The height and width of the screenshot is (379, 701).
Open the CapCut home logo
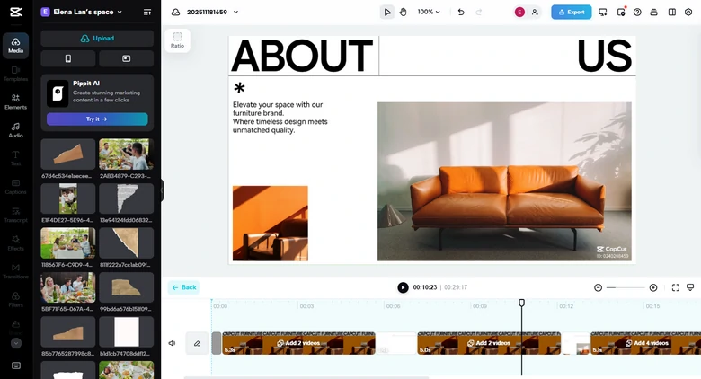tap(15, 12)
